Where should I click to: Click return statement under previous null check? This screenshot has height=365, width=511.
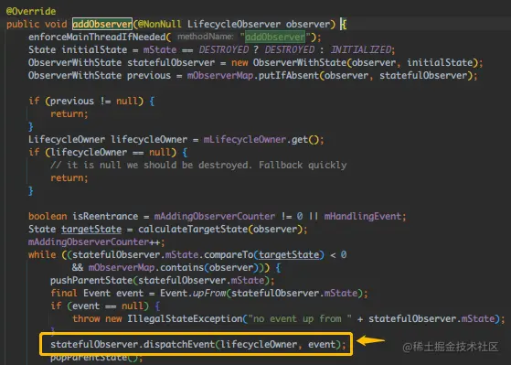point(69,113)
